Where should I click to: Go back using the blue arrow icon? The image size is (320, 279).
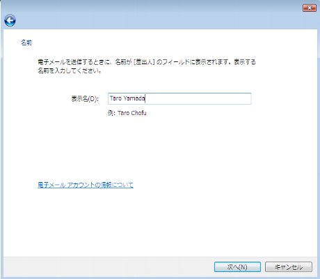[10, 21]
